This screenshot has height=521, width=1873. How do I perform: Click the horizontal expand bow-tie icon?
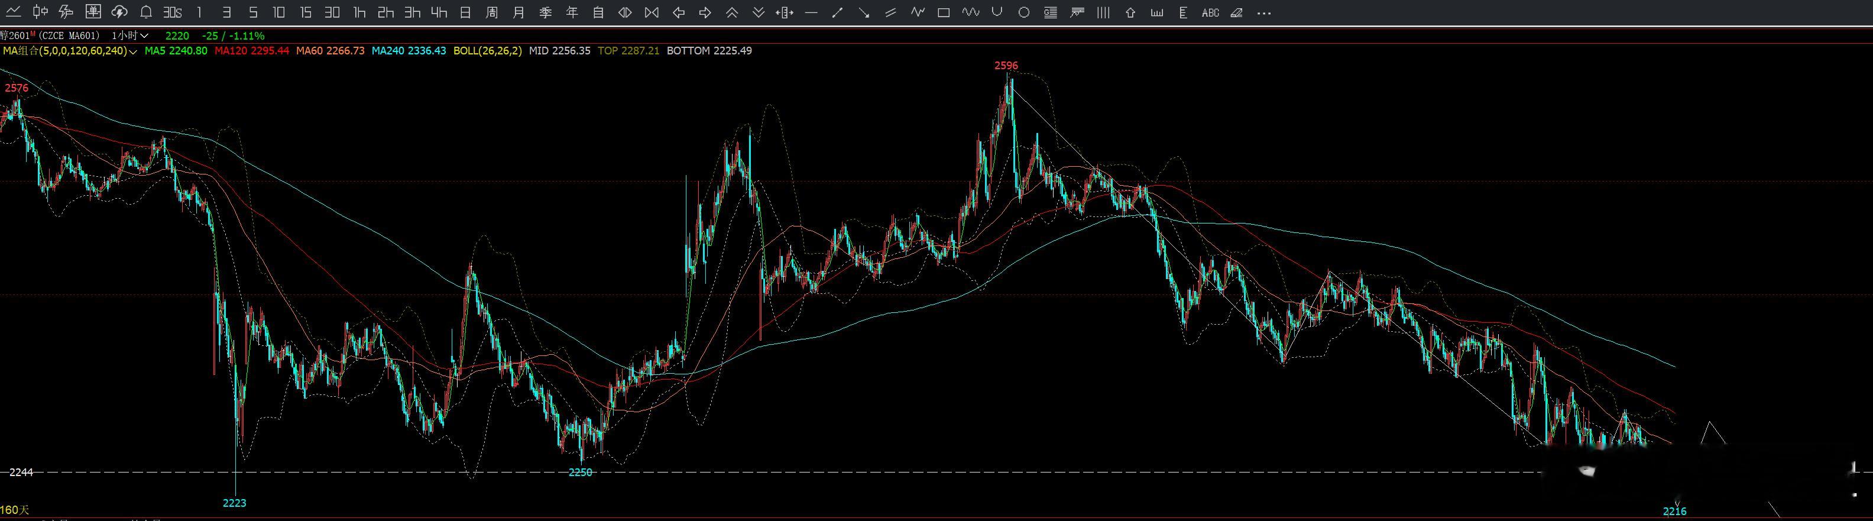(652, 12)
